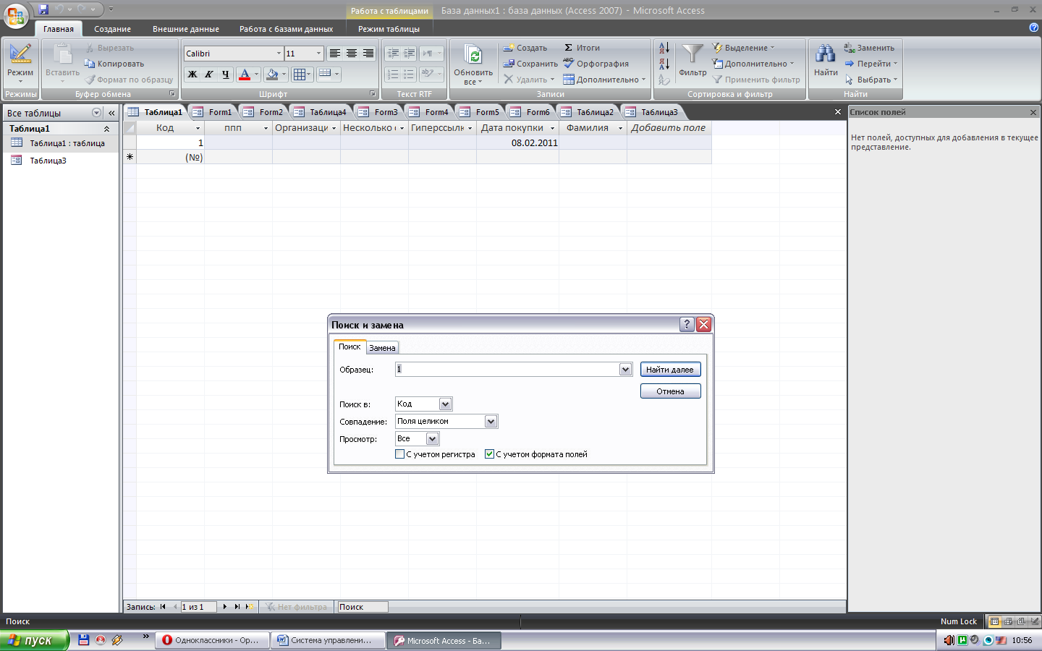Open Создание ribbon tab
Image resolution: width=1042 pixels, height=651 pixels.
point(112,29)
